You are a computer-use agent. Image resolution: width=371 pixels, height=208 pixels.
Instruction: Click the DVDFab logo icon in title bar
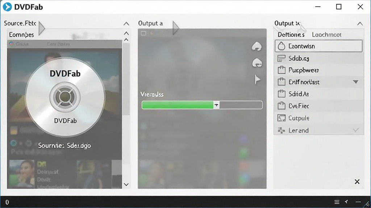click(x=7, y=7)
